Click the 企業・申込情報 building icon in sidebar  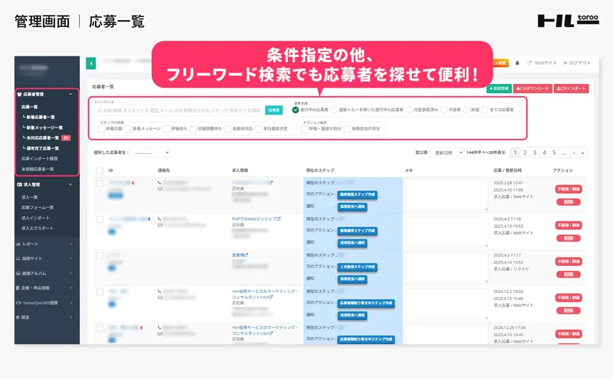pyautogui.click(x=18, y=288)
